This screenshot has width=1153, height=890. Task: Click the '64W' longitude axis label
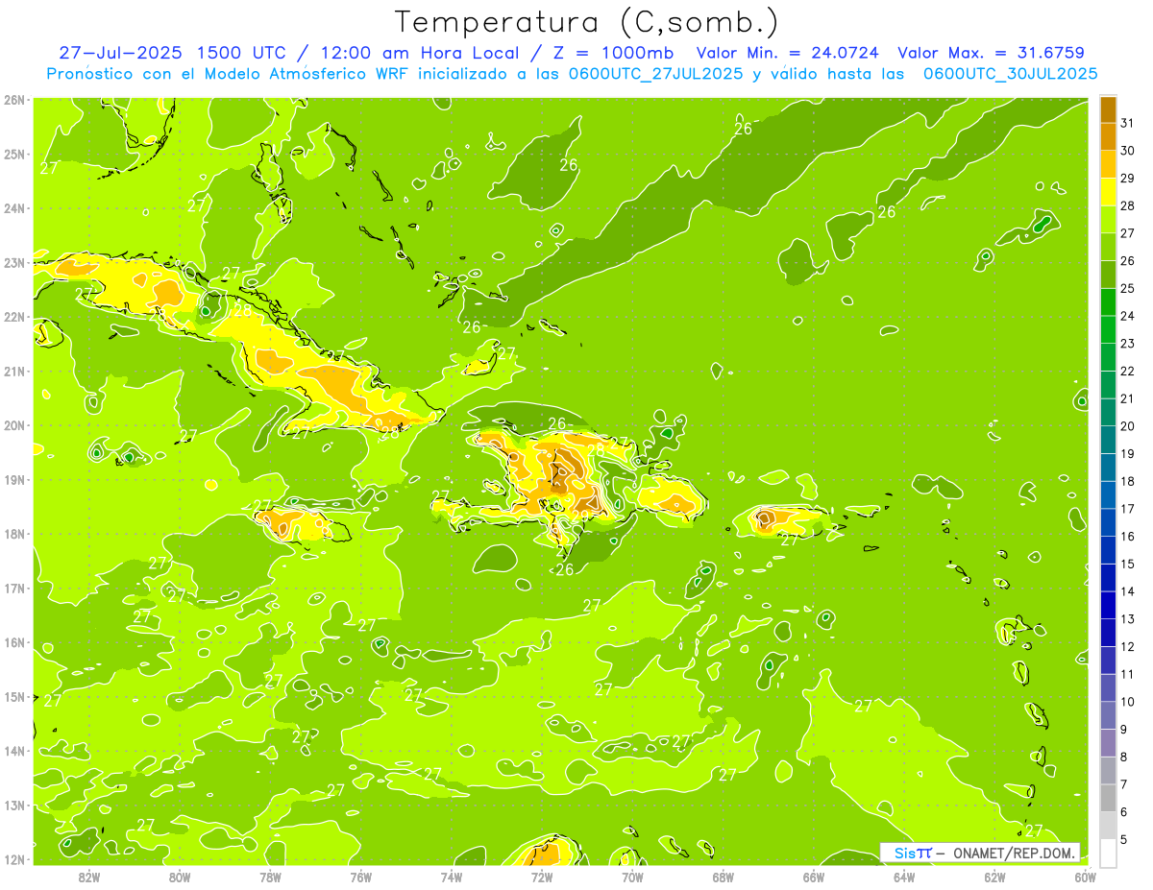(903, 877)
